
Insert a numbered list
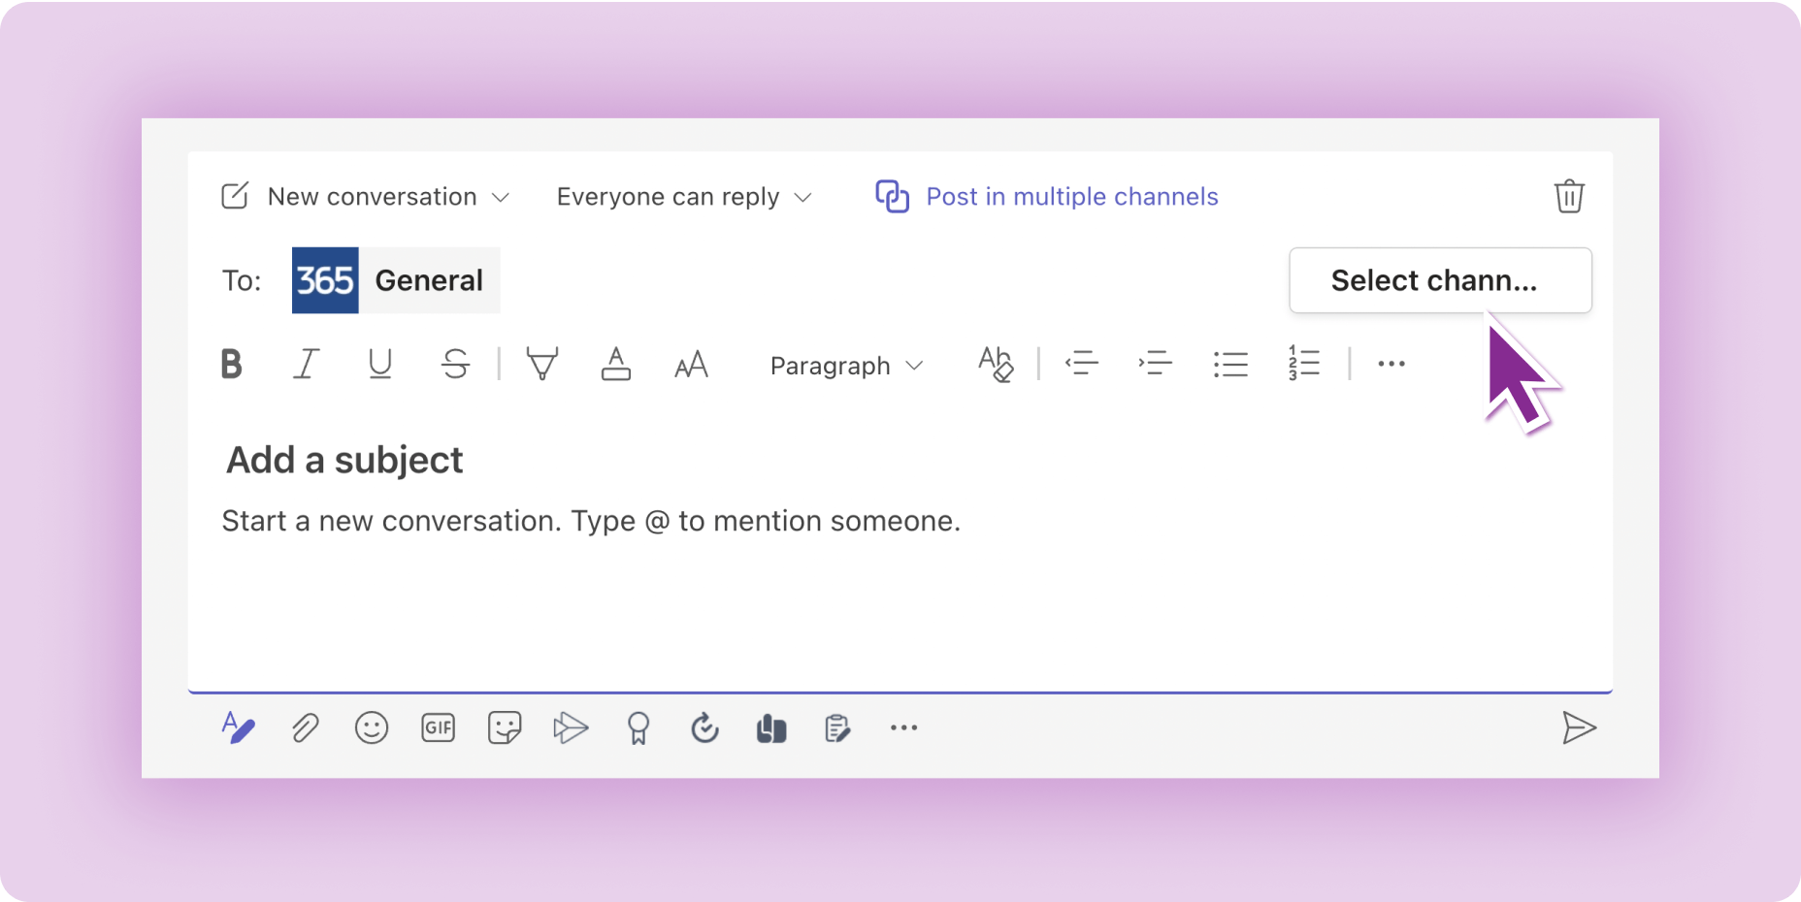pos(1304,365)
